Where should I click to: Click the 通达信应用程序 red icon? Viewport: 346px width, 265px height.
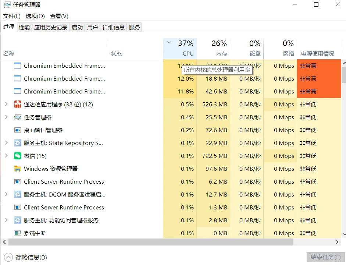click(x=17, y=104)
